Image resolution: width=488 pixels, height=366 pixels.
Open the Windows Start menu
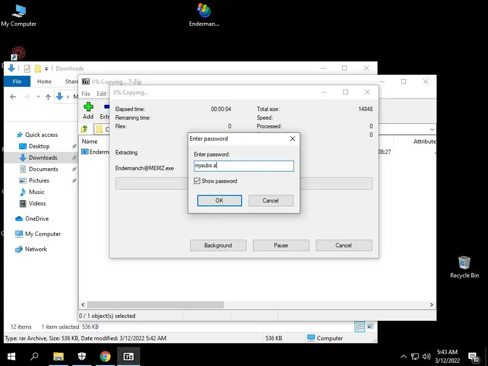[11, 356]
